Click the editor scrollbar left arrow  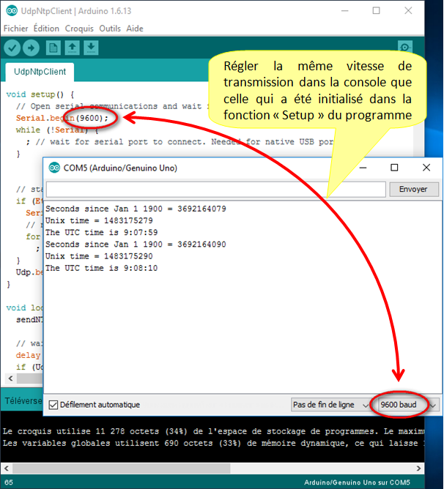(x=11, y=378)
